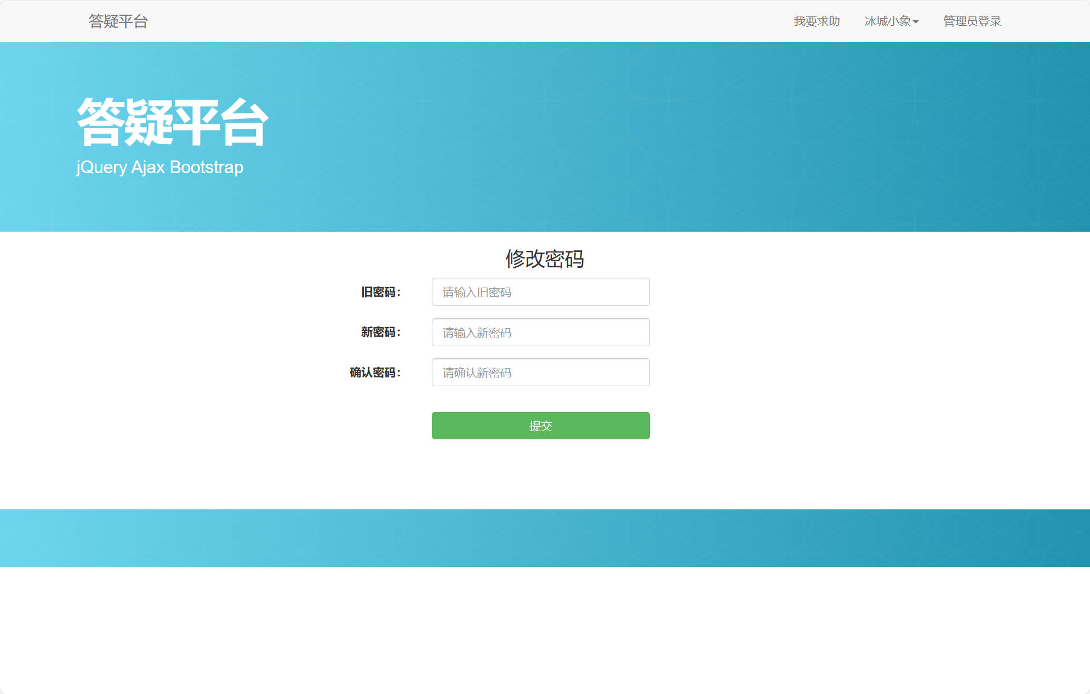Click the 我要求助 menu item
1090x694 pixels.
click(817, 21)
